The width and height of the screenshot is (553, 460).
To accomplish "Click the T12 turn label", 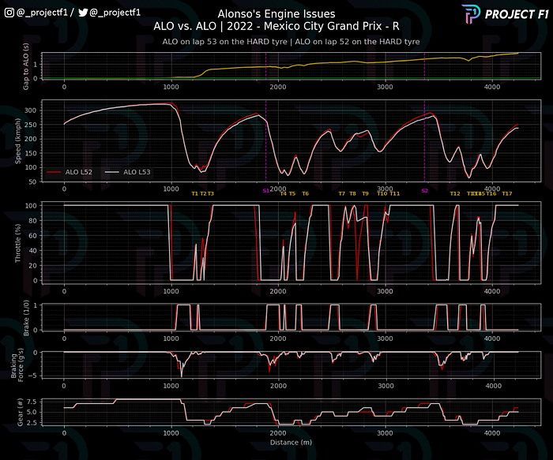I will click(455, 194).
